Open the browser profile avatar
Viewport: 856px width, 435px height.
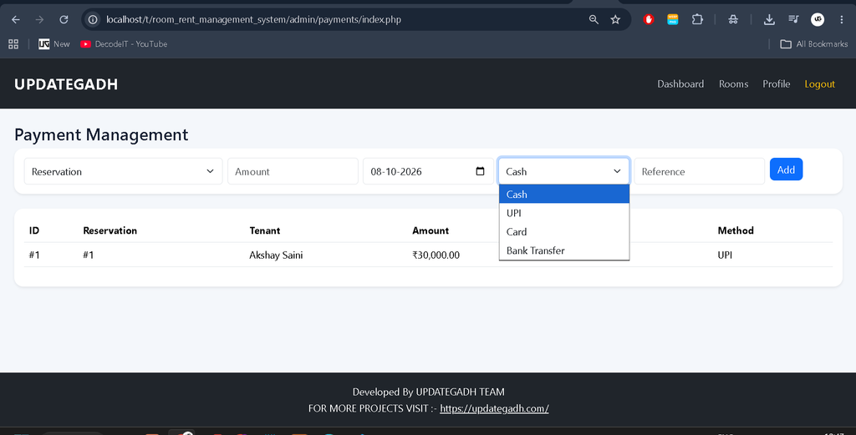click(x=818, y=20)
